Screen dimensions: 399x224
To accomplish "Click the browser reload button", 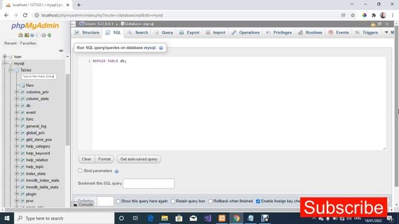I will tap(25, 15).
